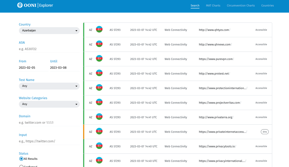
Task: Click the flag icon in the privaterra.org row
Action: tap(99, 117)
